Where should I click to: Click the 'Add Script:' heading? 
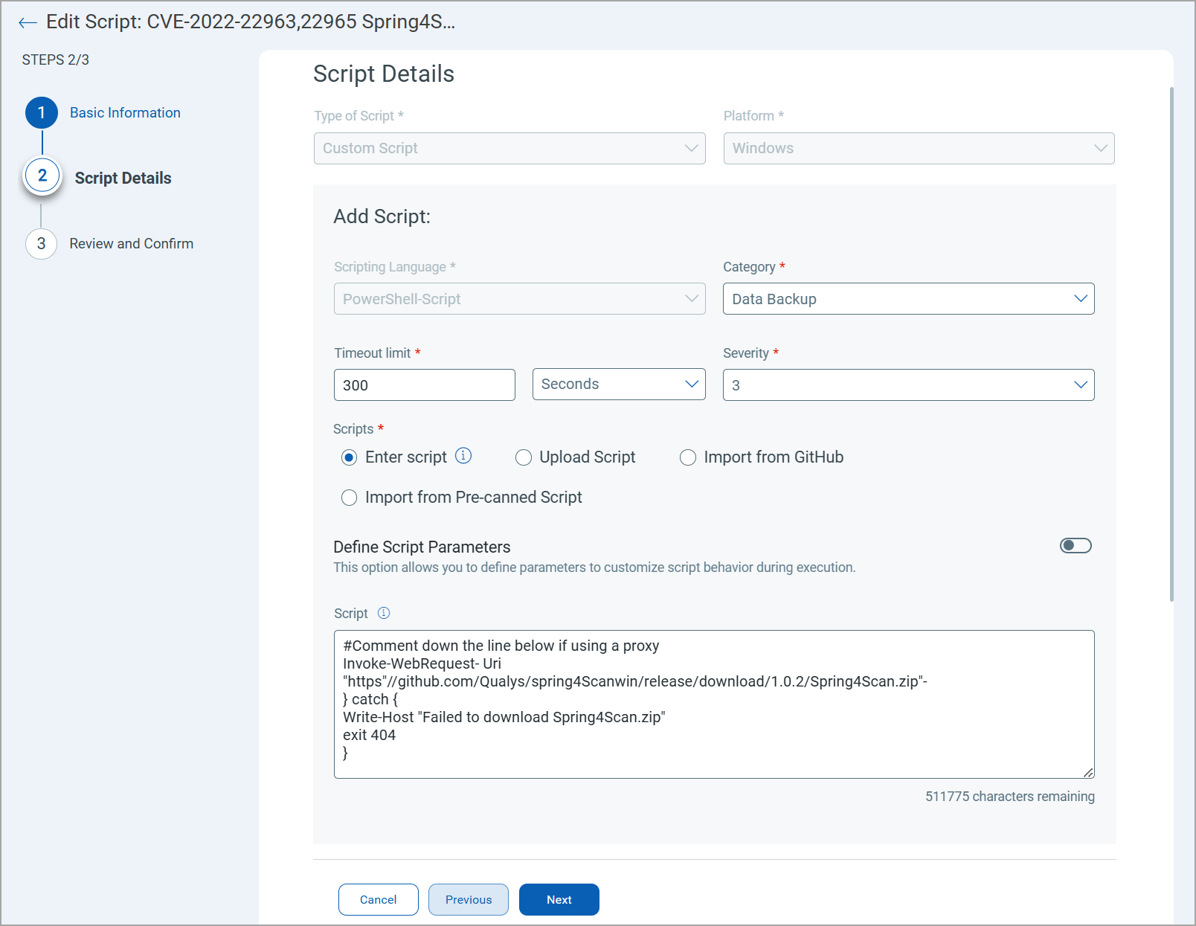382,216
